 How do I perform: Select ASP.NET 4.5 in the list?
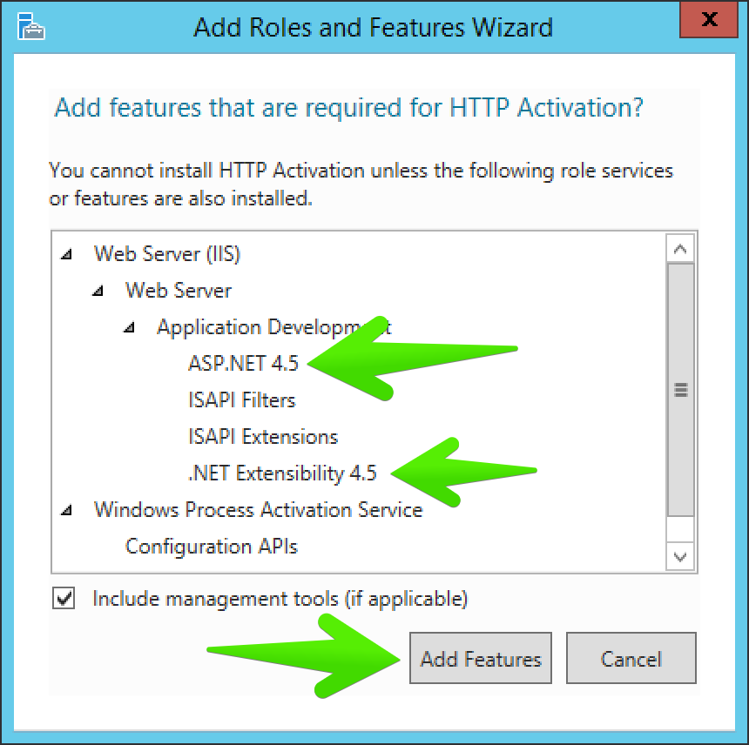[x=243, y=363]
